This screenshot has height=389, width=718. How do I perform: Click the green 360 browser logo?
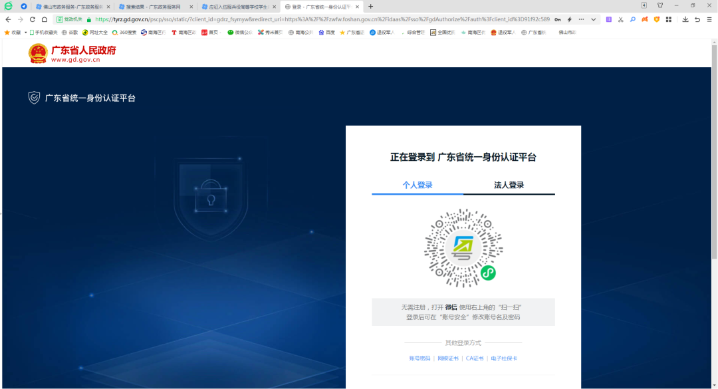click(8, 7)
